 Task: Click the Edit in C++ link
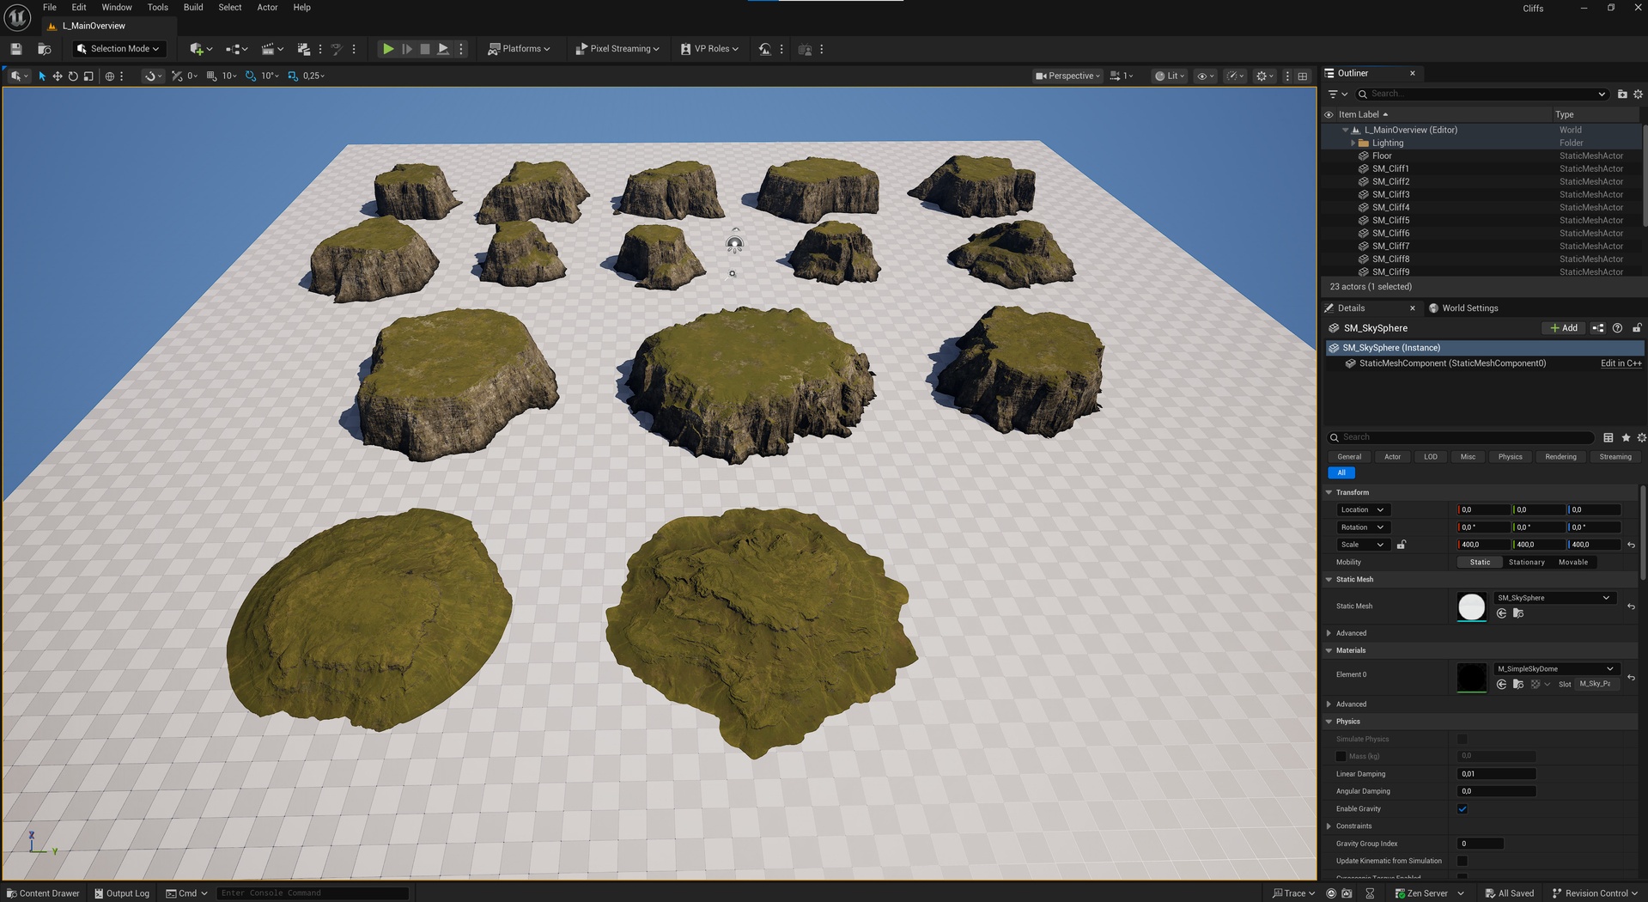[1621, 363]
